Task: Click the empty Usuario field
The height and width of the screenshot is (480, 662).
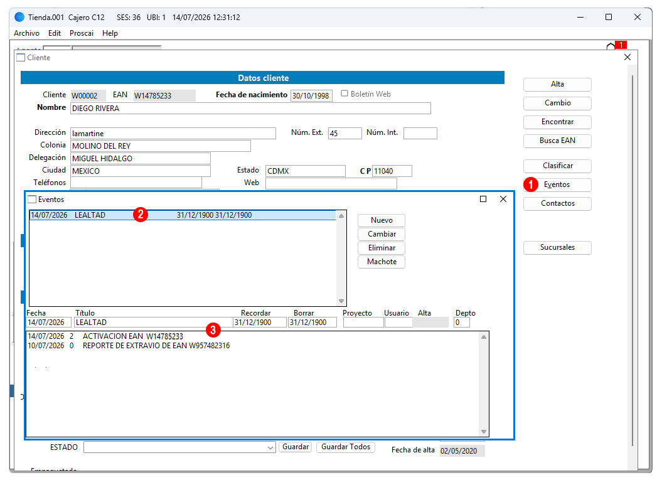Action: click(x=398, y=323)
